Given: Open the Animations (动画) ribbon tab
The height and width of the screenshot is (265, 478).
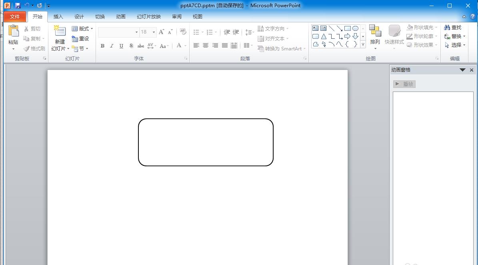Looking at the screenshot, I should tap(120, 17).
